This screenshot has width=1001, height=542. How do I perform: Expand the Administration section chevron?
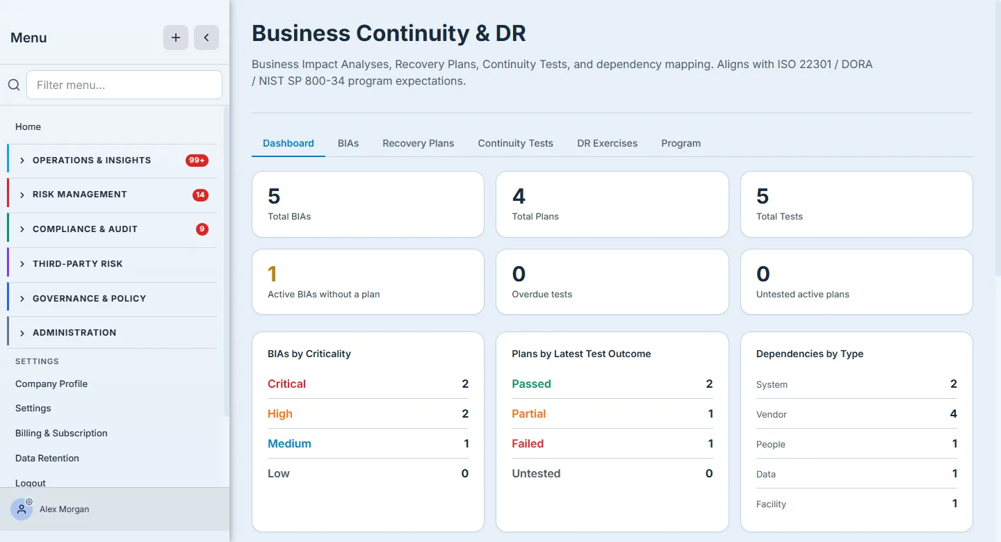(x=22, y=333)
